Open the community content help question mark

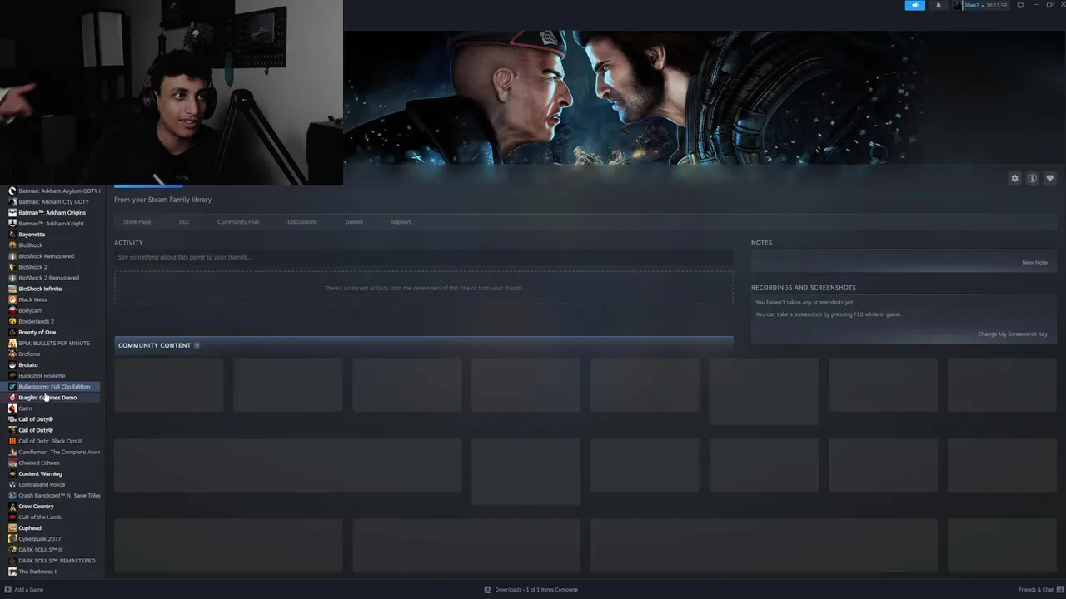(x=197, y=345)
